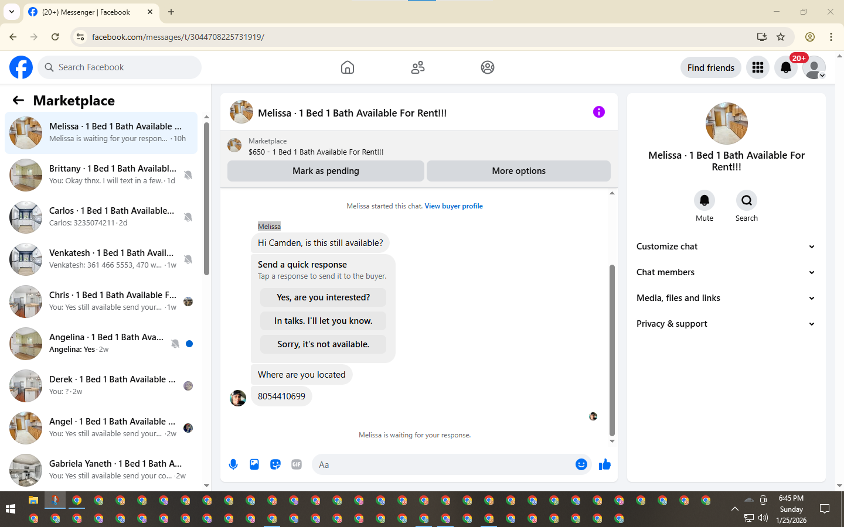
Task: Open Angel's conversation in the list
Action: point(101,428)
